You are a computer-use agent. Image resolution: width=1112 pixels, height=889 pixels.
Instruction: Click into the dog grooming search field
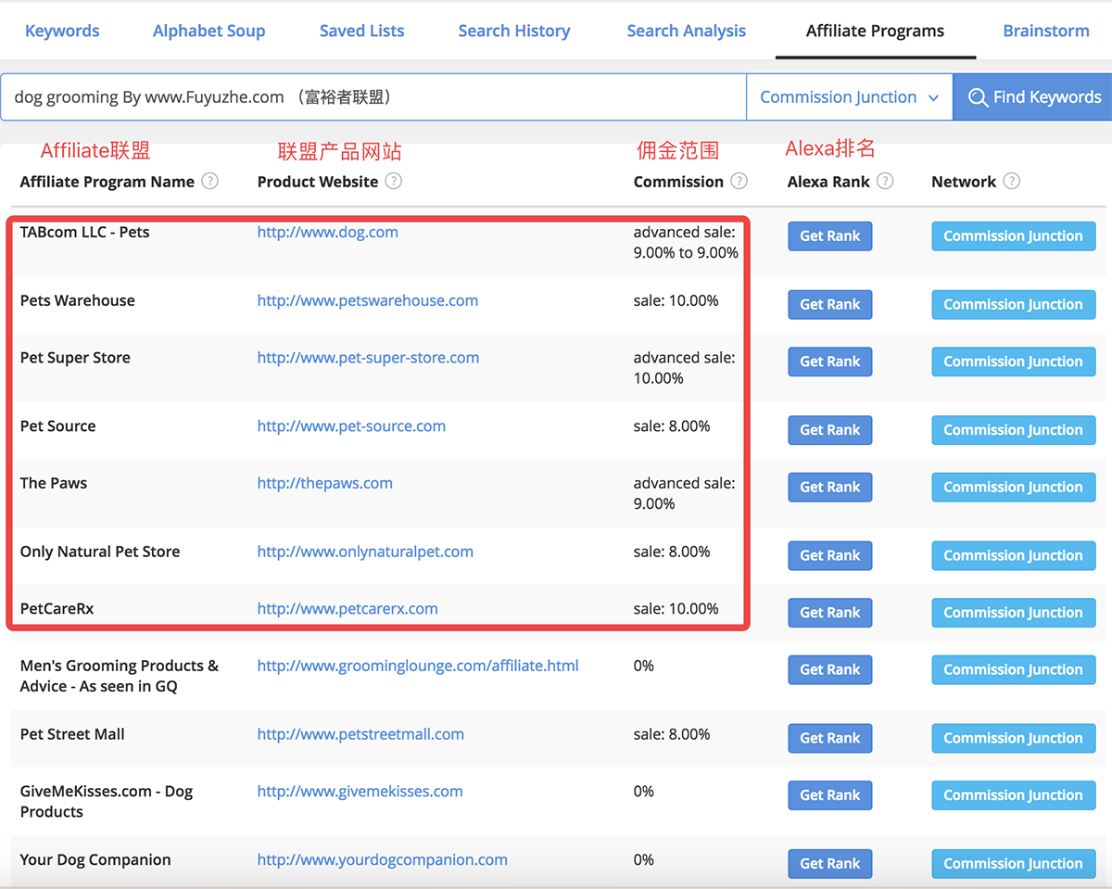373,97
